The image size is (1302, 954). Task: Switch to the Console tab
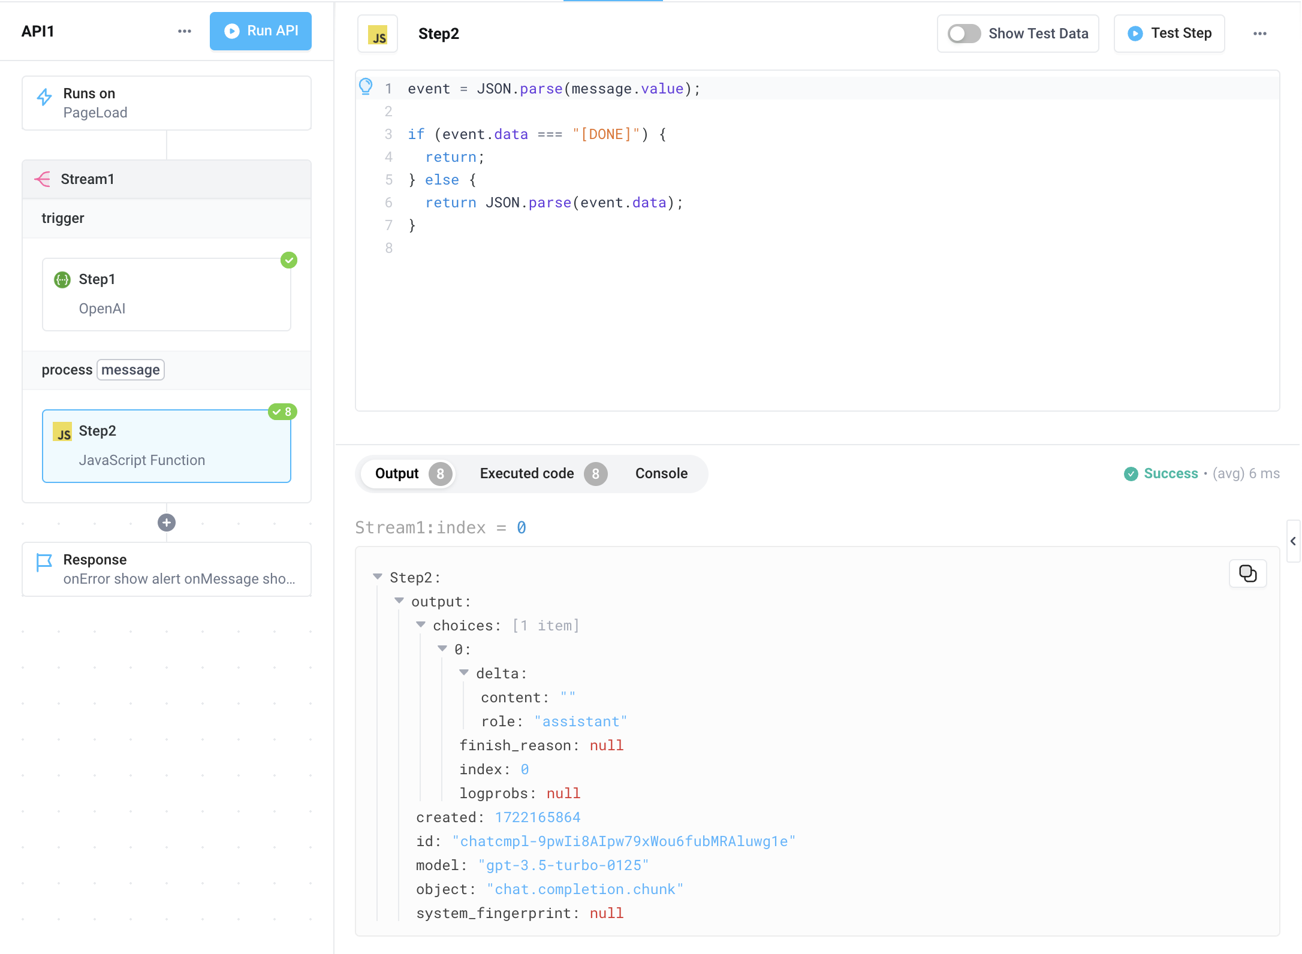point(661,473)
